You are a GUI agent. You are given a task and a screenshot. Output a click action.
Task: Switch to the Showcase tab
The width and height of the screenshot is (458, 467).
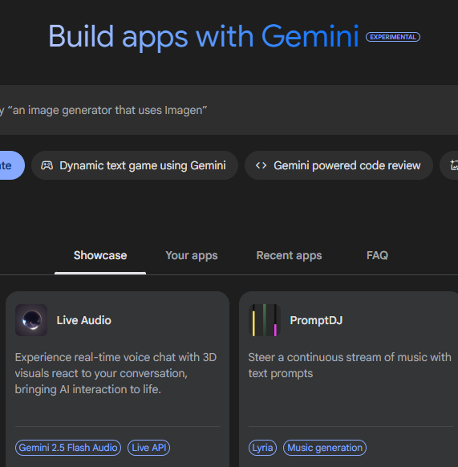click(x=100, y=255)
